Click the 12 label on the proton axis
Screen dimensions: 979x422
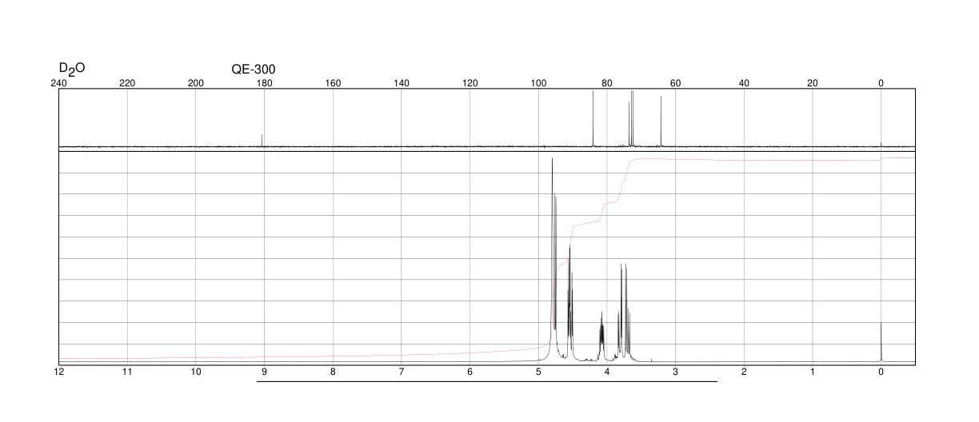(x=59, y=372)
